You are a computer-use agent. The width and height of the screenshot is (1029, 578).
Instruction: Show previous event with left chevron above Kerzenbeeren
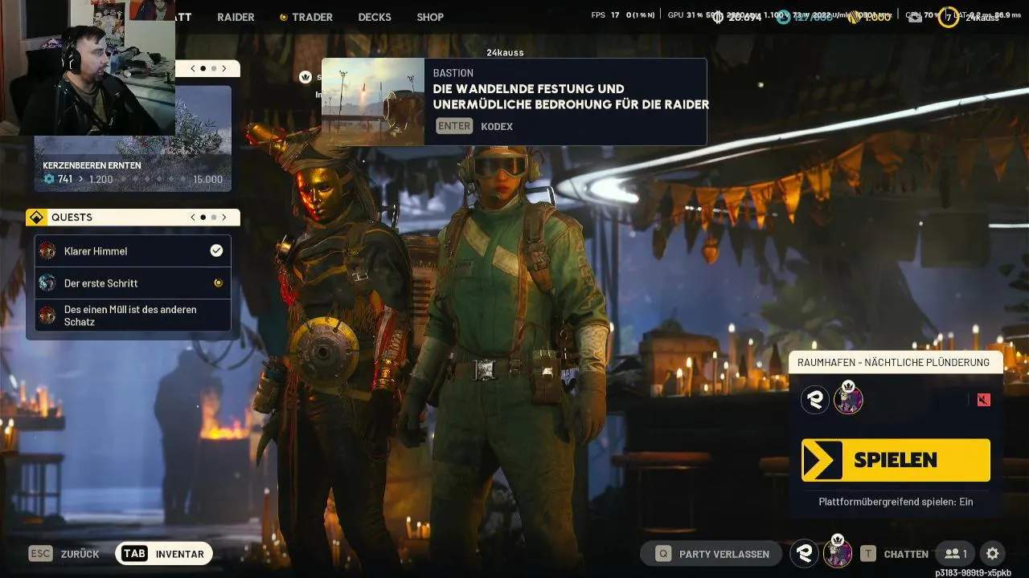pos(193,69)
